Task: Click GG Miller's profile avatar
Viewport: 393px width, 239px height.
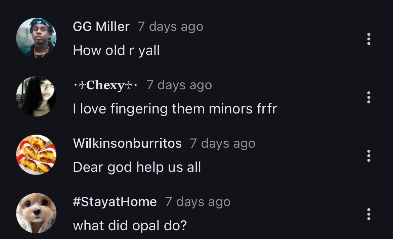Action: click(36, 38)
